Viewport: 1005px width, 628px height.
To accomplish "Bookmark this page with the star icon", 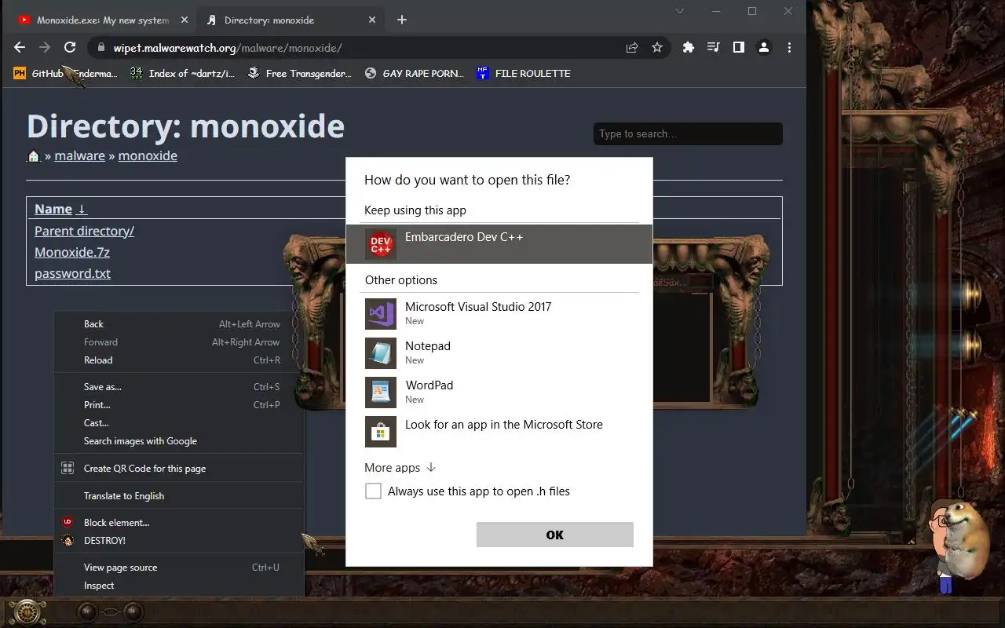I will pyautogui.click(x=657, y=48).
